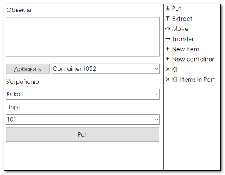The image size is (225, 175).
Task: Click the Добавить button
Action: point(28,69)
